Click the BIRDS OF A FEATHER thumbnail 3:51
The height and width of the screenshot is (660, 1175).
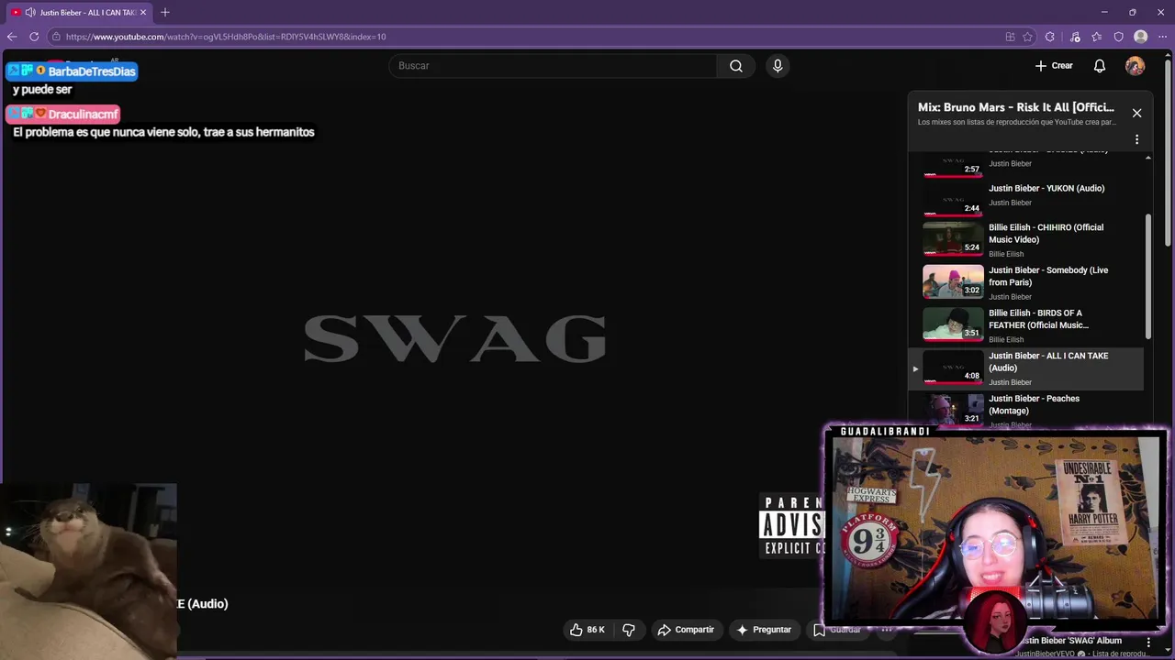click(953, 324)
